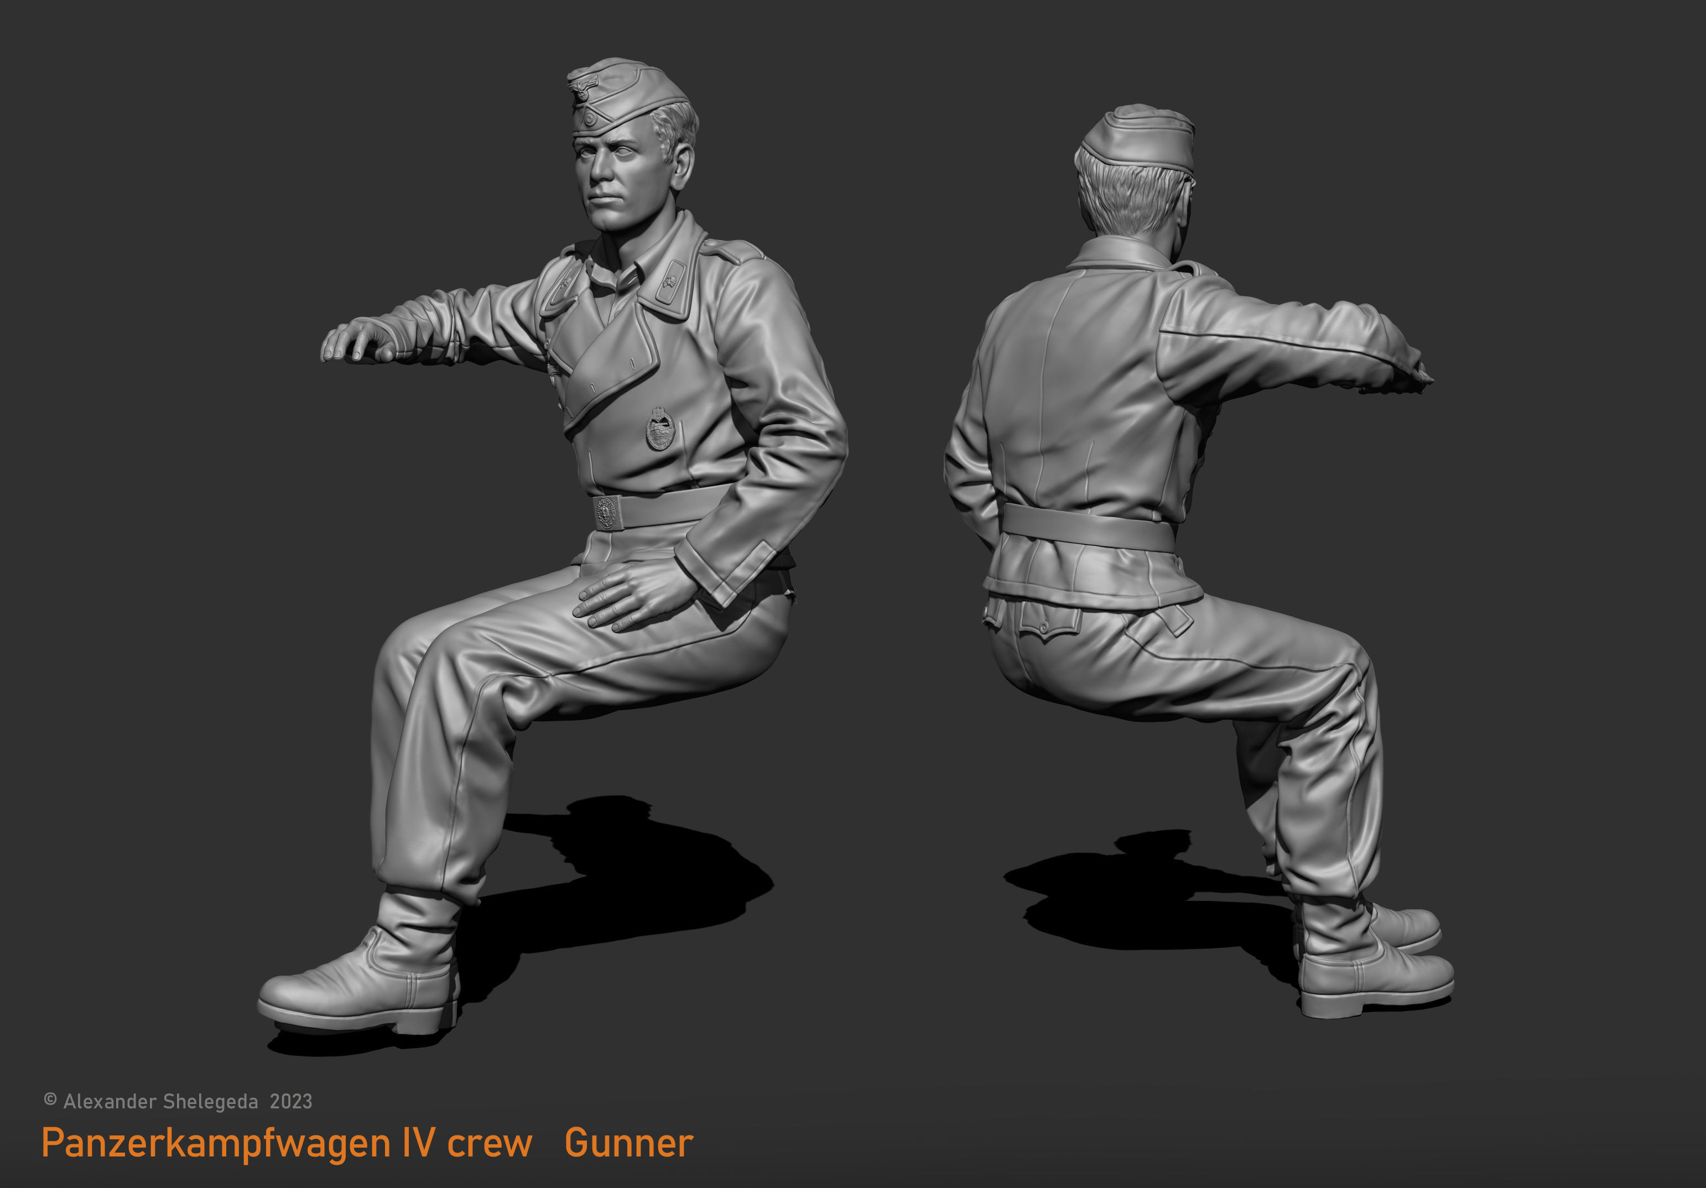Click the eagle emblem on the cap
1706x1188 pixels.
582,90
